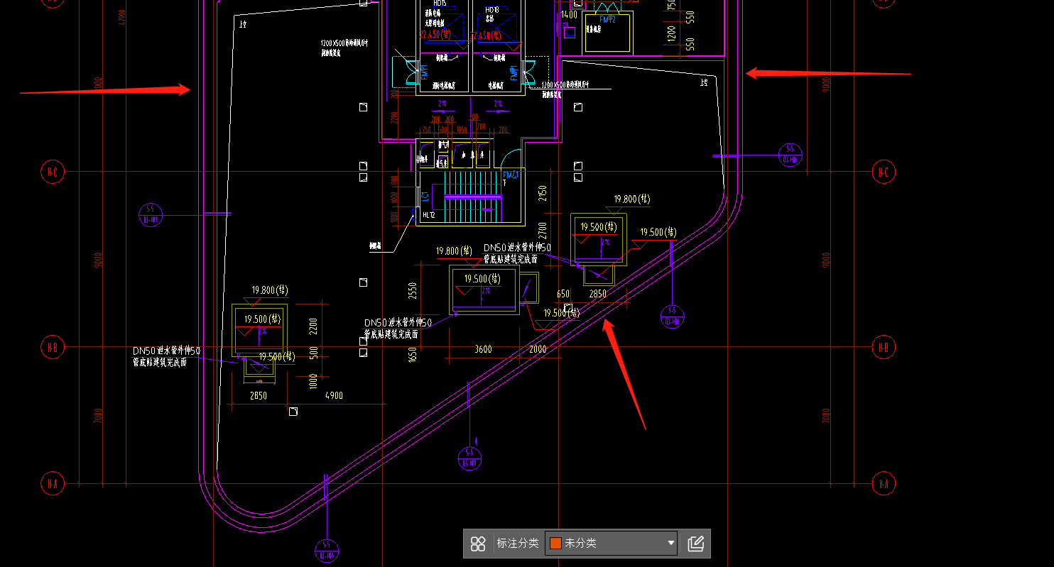Click the 1400 dimension text
Viewport: 1054px width, 567px height.
point(569,14)
